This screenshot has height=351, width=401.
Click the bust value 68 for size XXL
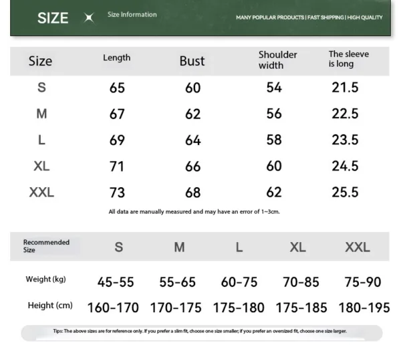tap(192, 193)
